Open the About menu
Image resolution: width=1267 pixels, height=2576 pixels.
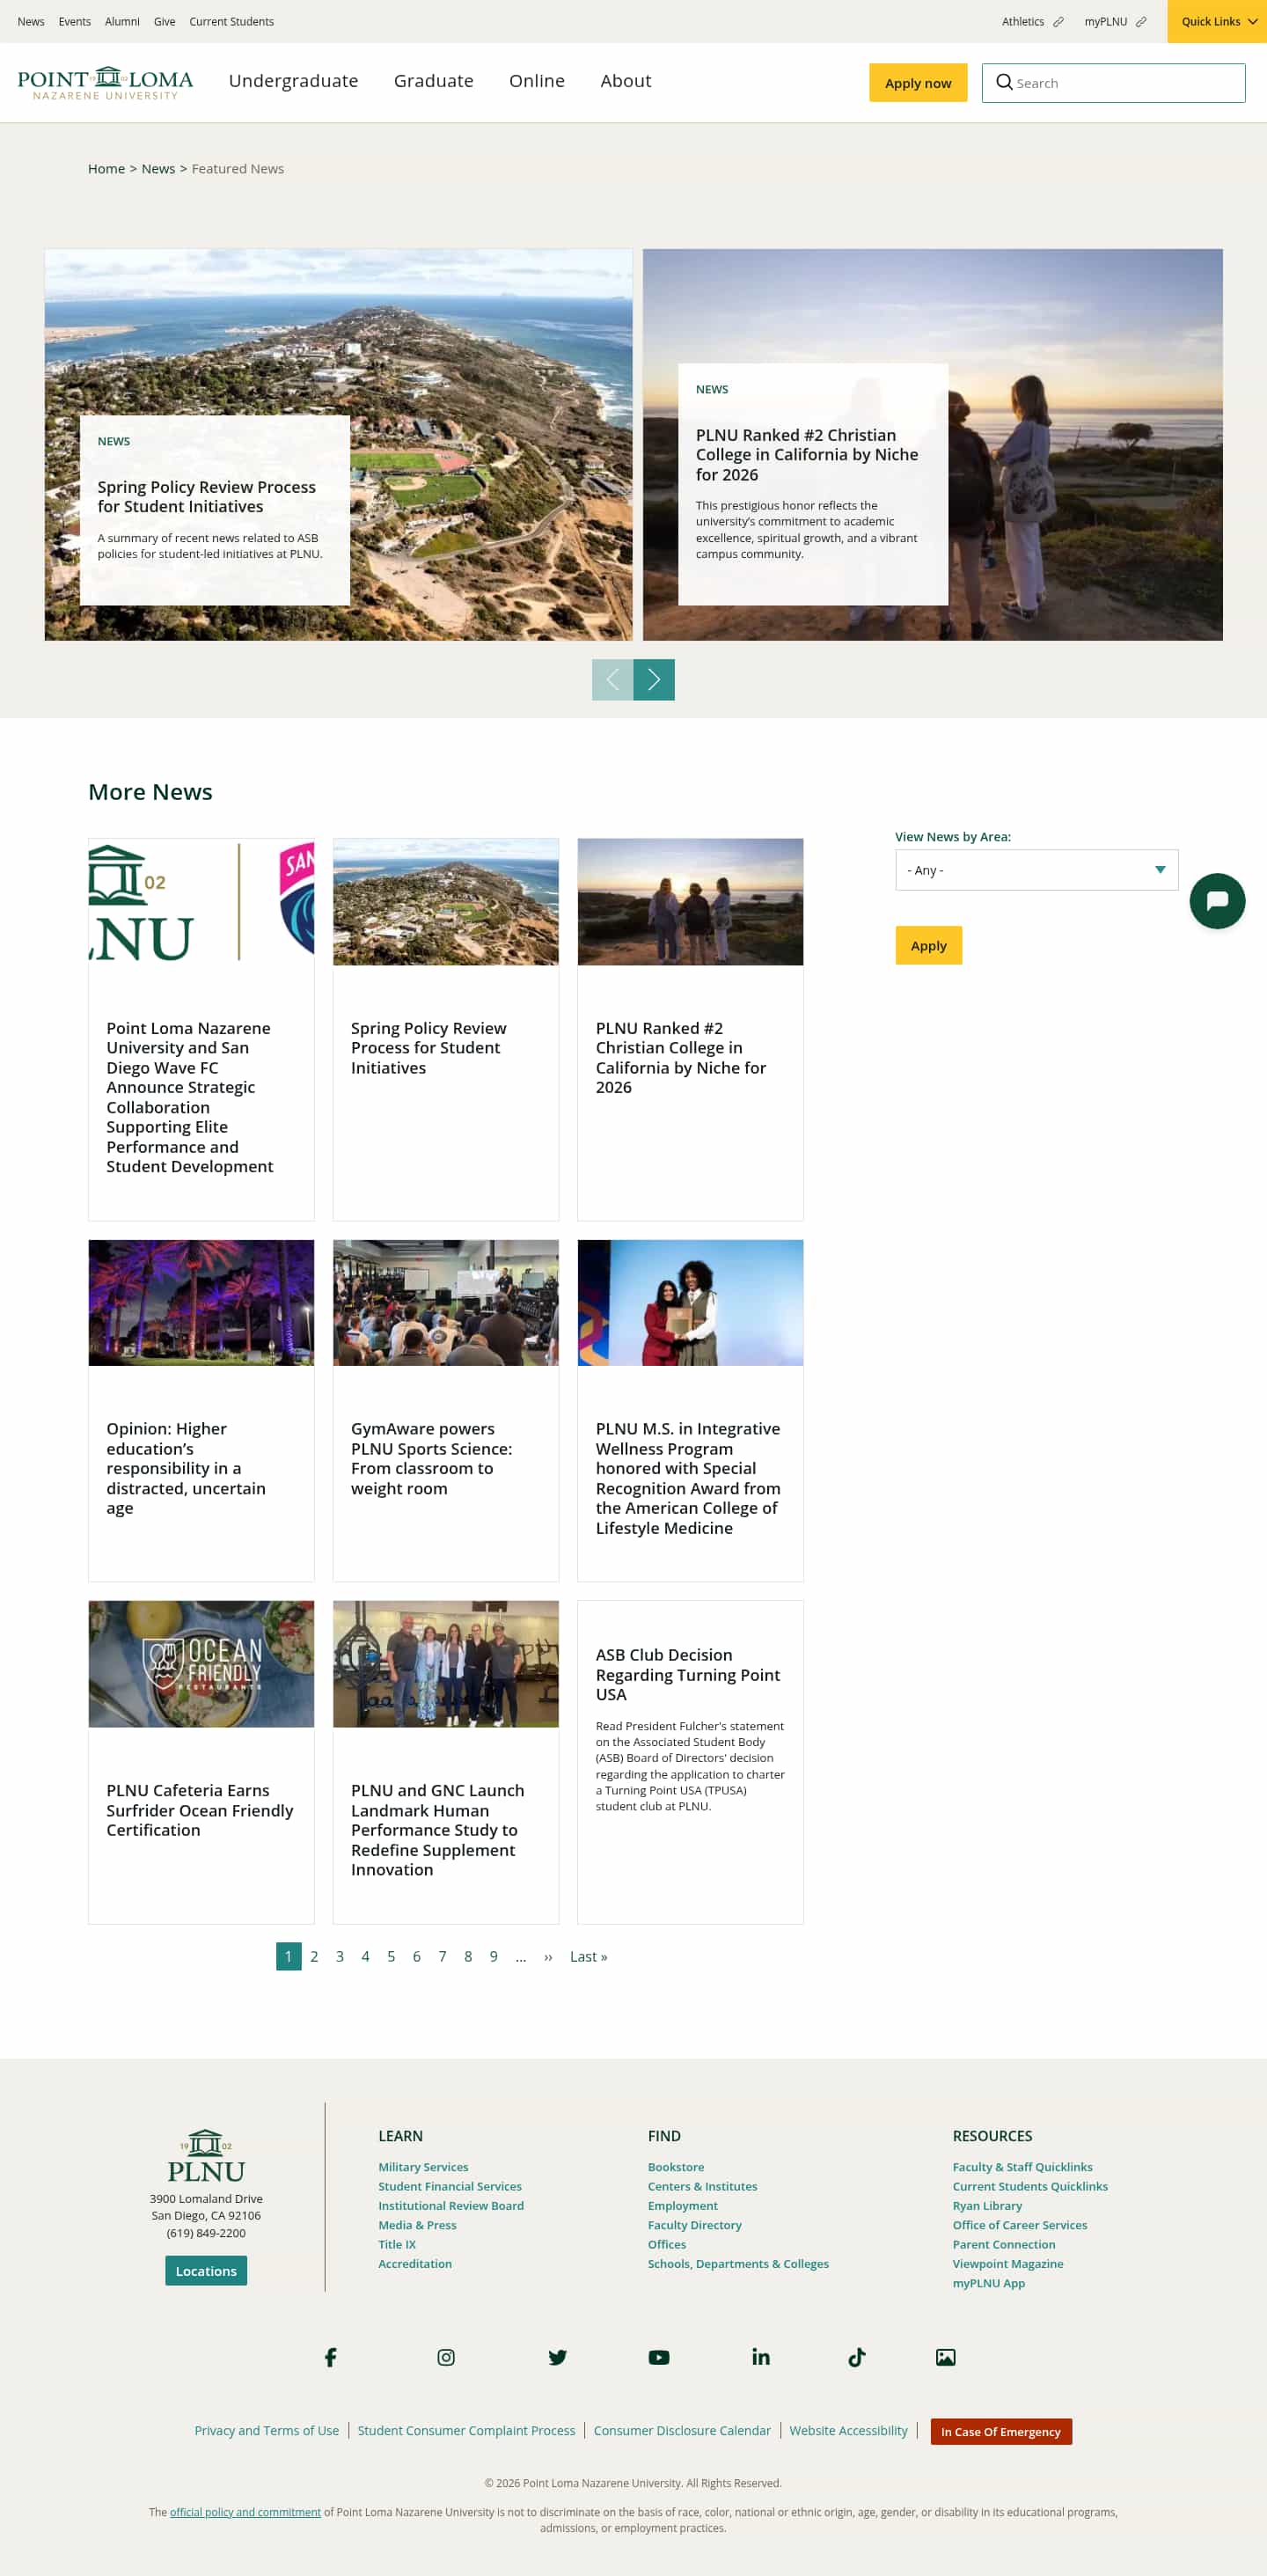pos(626,81)
